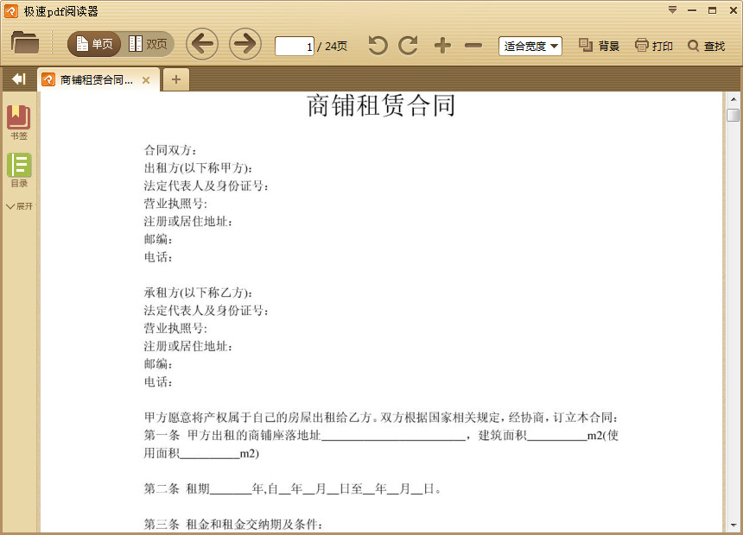Zoom in using the plus icon
This screenshot has width=743, height=535.
click(441, 45)
